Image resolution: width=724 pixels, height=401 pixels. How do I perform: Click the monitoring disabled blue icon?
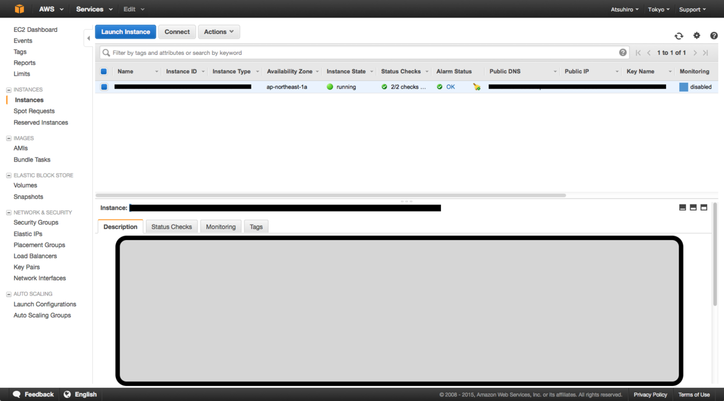pos(684,87)
